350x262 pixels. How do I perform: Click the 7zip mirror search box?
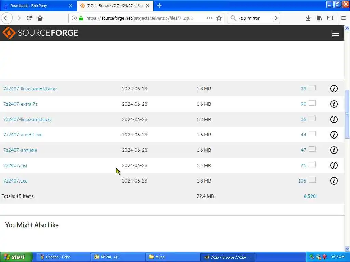tap(253, 18)
